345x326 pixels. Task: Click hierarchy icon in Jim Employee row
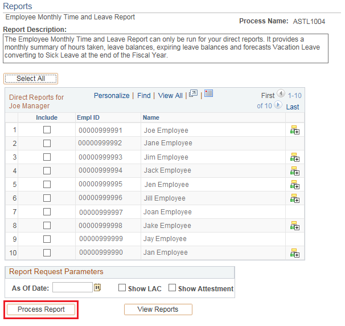click(x=294, y=157)
